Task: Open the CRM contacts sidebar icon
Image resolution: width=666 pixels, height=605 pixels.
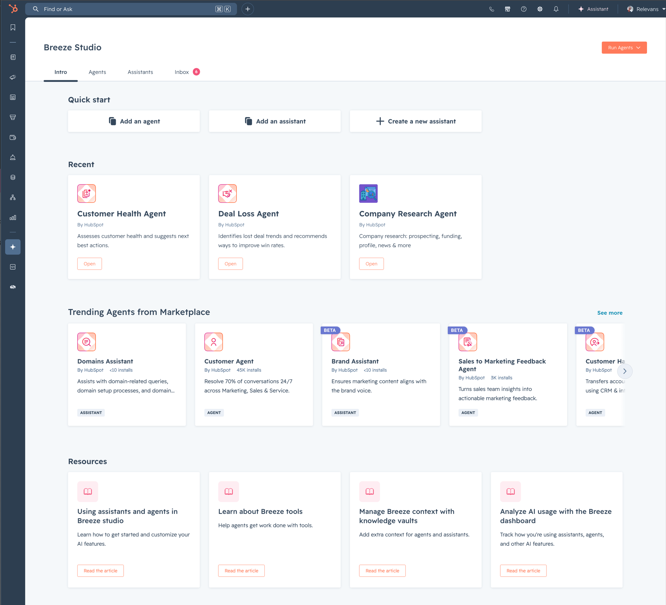Action: click(13, 57)
